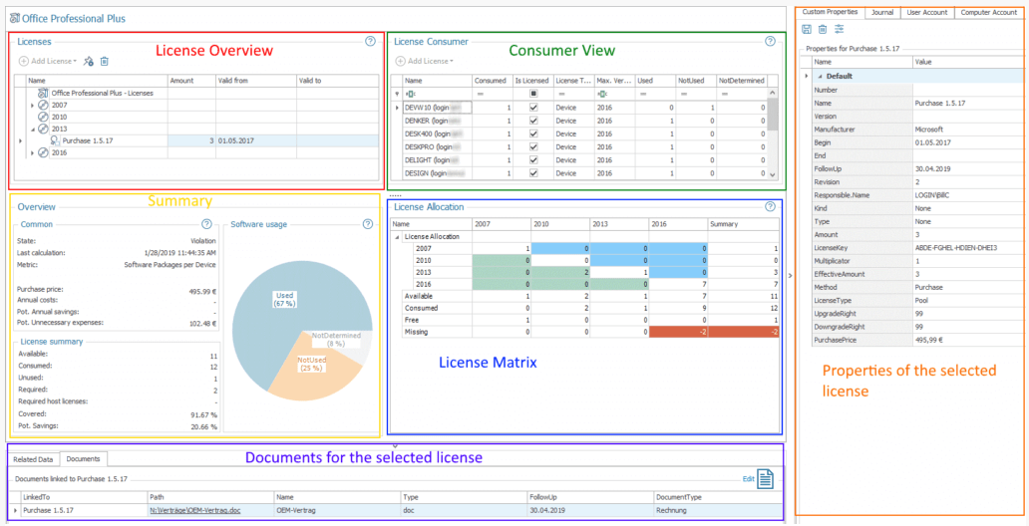Click the delete icon in Licenses toolbar
This screenshot has width=1029, height=526.
[x=105, y=62]
